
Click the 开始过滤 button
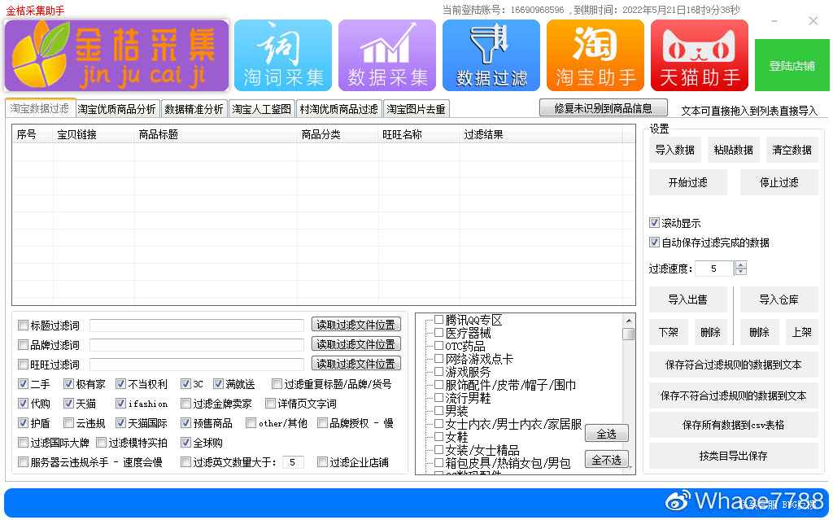tap(687, 182)
